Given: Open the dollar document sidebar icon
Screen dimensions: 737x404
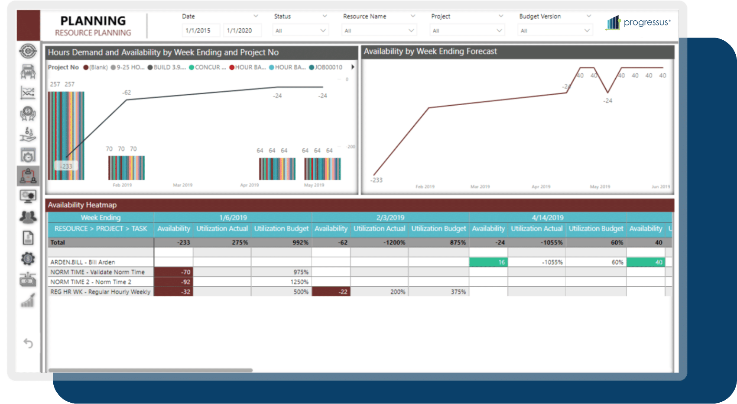Looking at the screenshot, I should coord(28,238).
